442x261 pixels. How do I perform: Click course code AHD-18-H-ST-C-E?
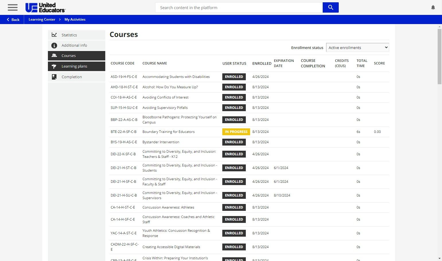[x=124, y=87]
